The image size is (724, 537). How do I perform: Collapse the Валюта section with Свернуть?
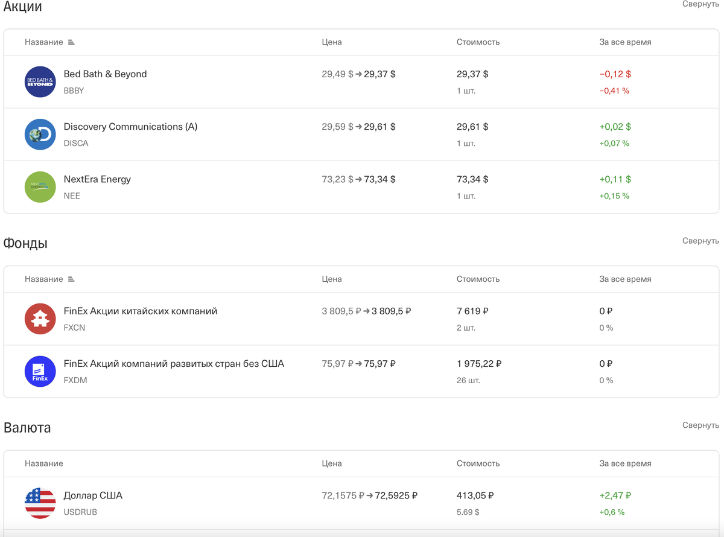pyautogui.click(x=700, y=425)
